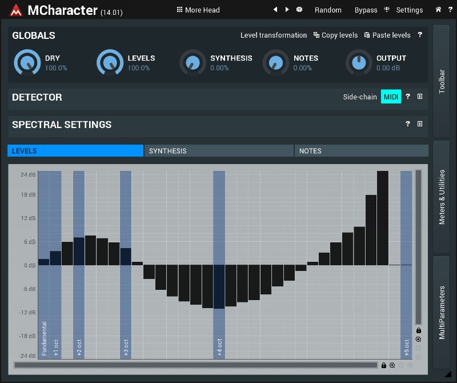Click the Detector help question mark

click(408, 97)
